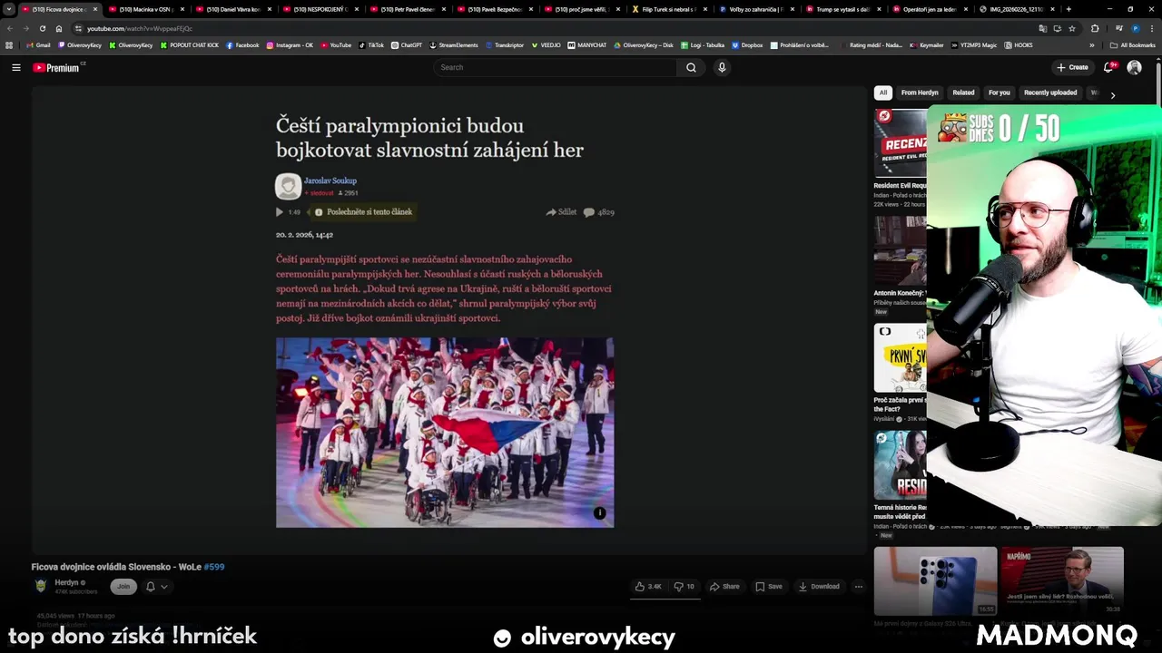Go to the browser home page
Image resolution: width=1162 pixels, height=653 pixels.
[59, 28]
